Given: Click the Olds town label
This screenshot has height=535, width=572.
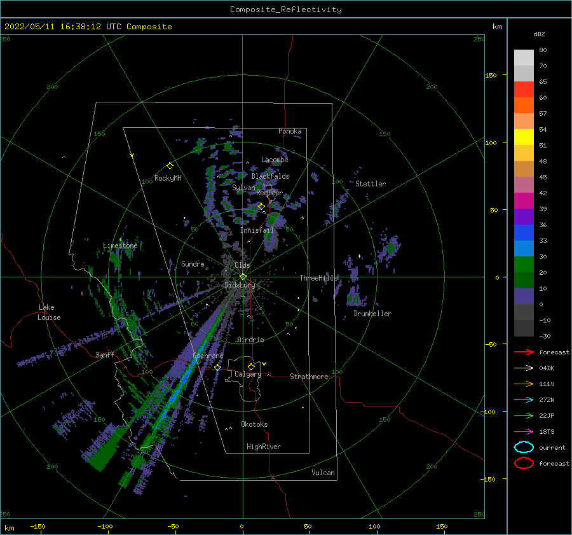Looking at the screenshot, I should coord(242,265).
